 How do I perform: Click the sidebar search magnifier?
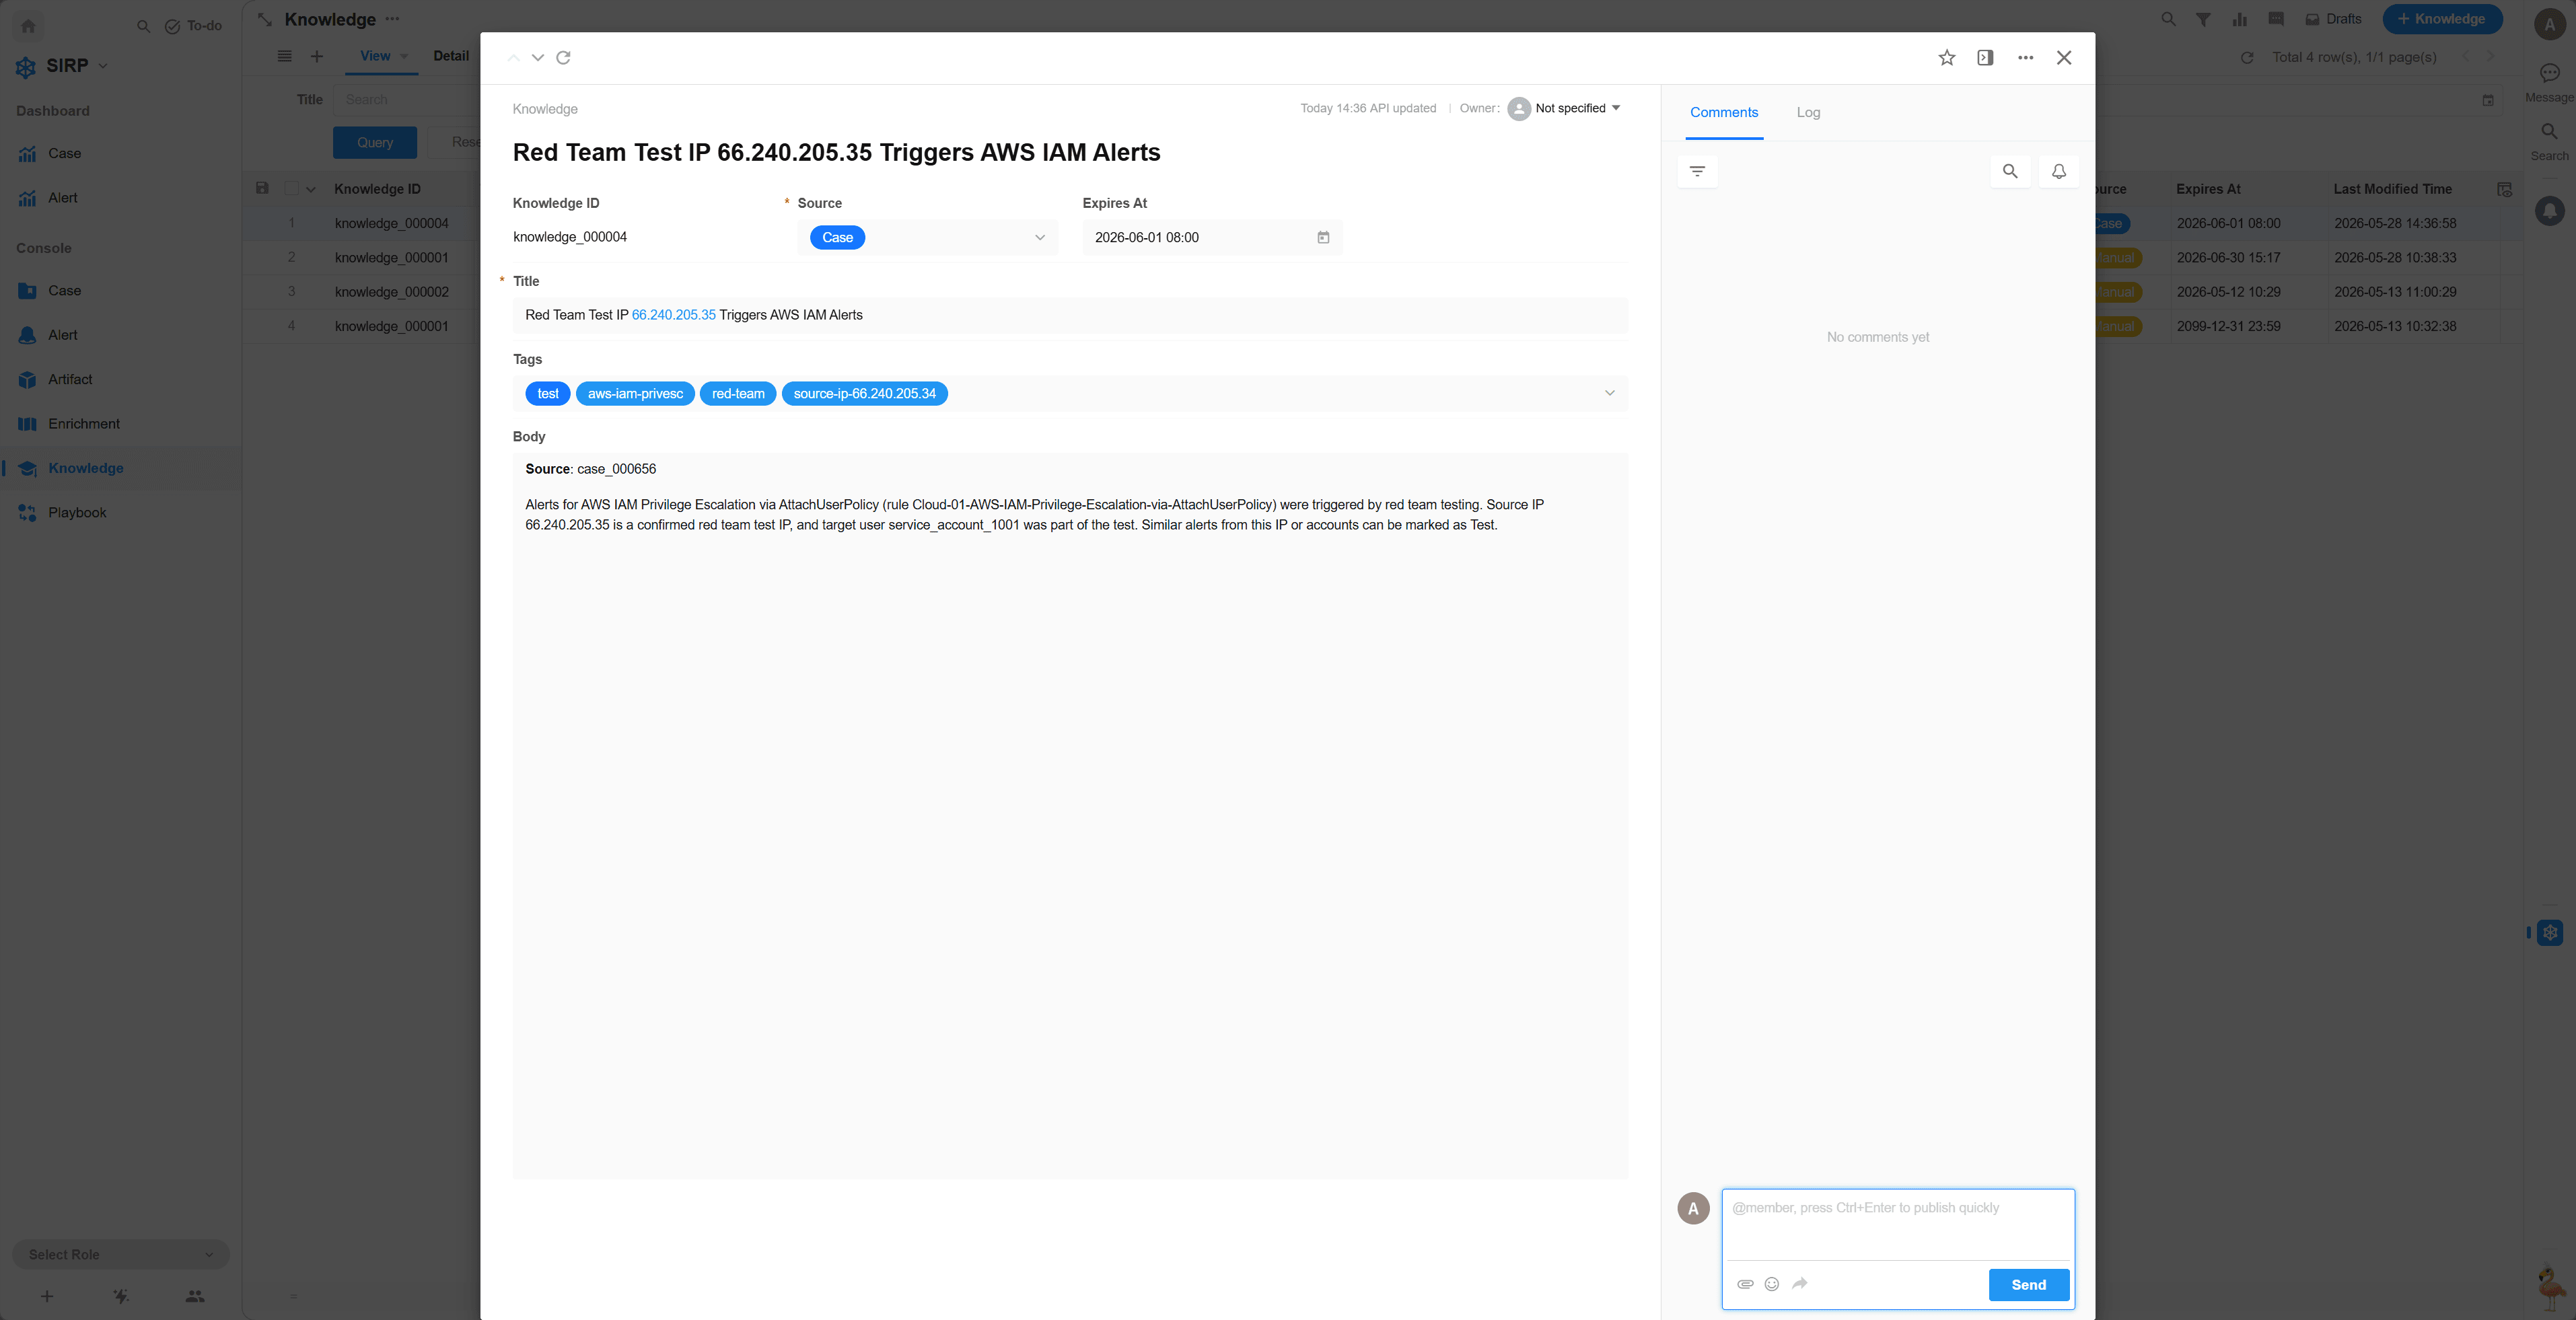[143, 26]
